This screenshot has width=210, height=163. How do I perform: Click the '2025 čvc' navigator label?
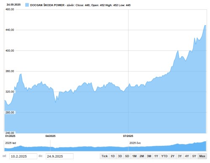click(x=135, y=143)
